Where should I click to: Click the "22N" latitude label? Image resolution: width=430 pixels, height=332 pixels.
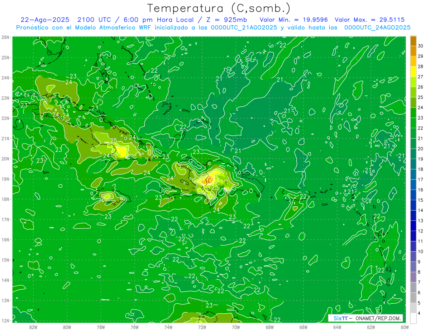point(5,118)
